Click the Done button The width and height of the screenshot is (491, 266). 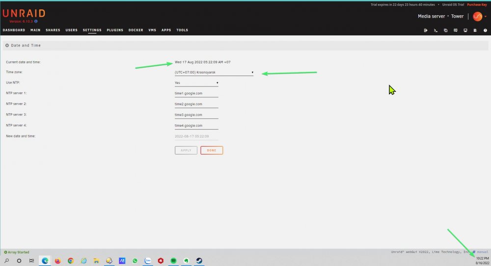click(212, 150)
